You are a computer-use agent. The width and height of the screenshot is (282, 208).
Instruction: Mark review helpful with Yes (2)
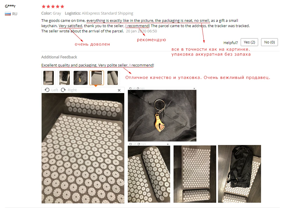point(249,42)
